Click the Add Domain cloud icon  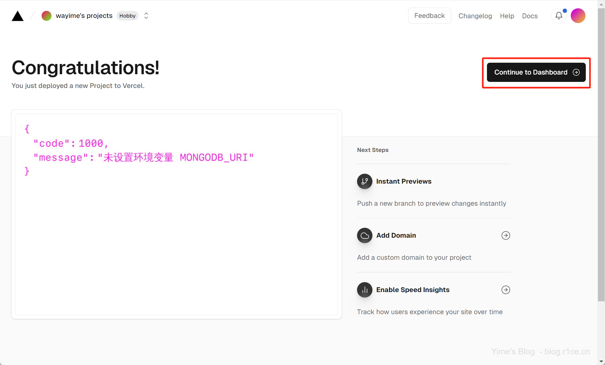(x=364, y=235)
